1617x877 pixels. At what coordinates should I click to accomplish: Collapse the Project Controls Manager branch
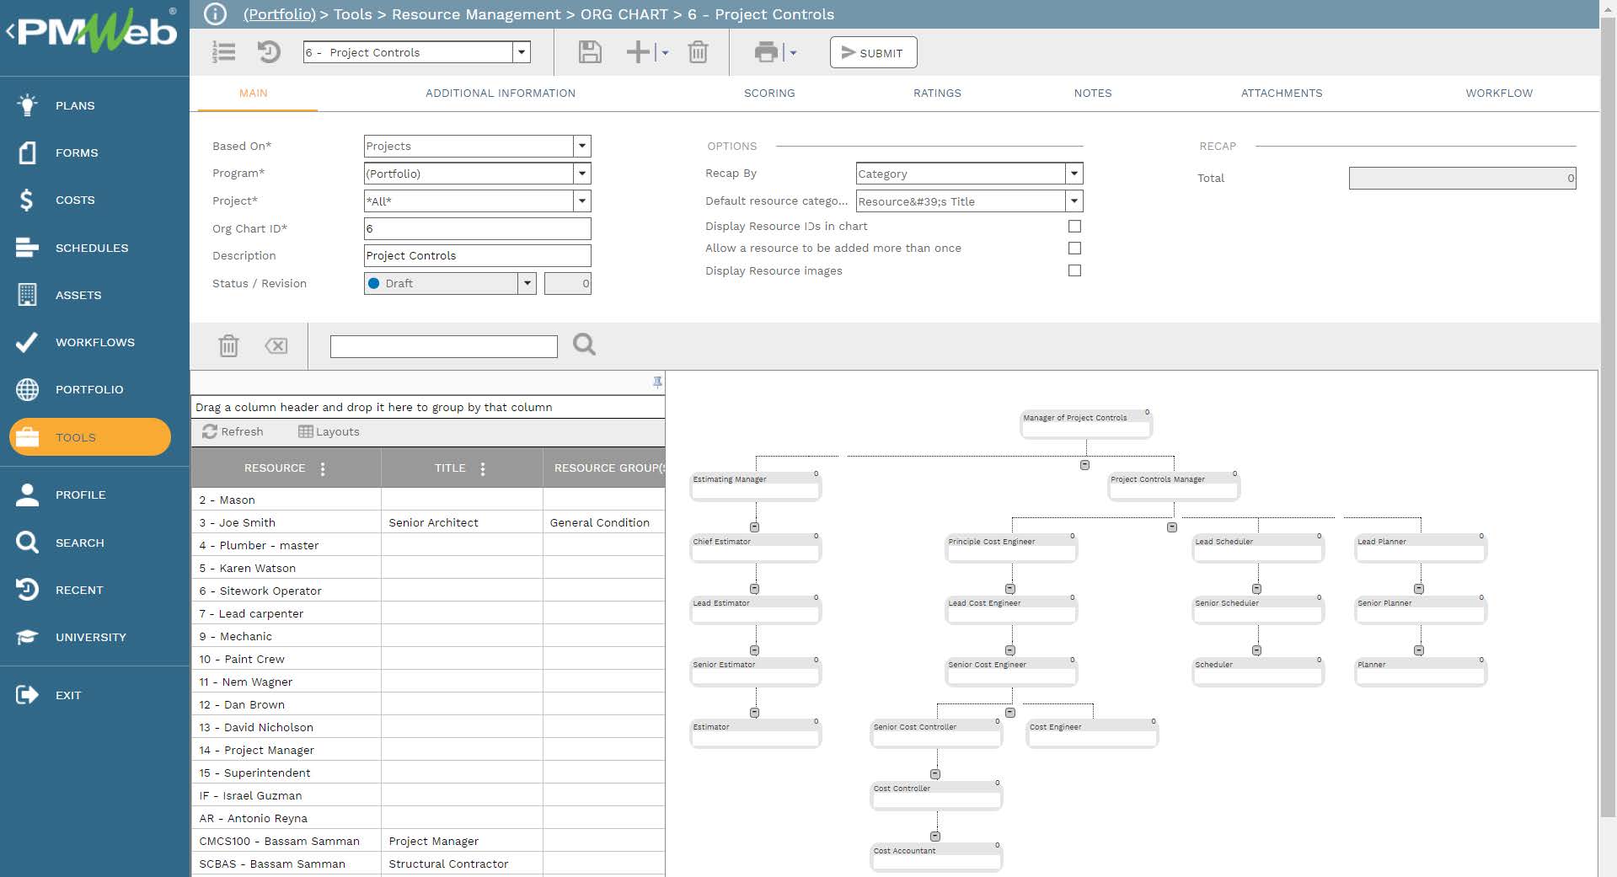(1172, 527)
